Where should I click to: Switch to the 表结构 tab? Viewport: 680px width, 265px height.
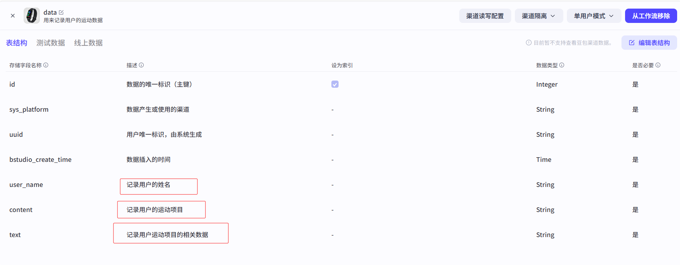(x=17, y=43)
